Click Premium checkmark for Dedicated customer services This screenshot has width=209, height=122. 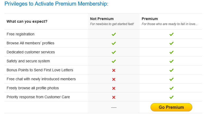(171, 52)
